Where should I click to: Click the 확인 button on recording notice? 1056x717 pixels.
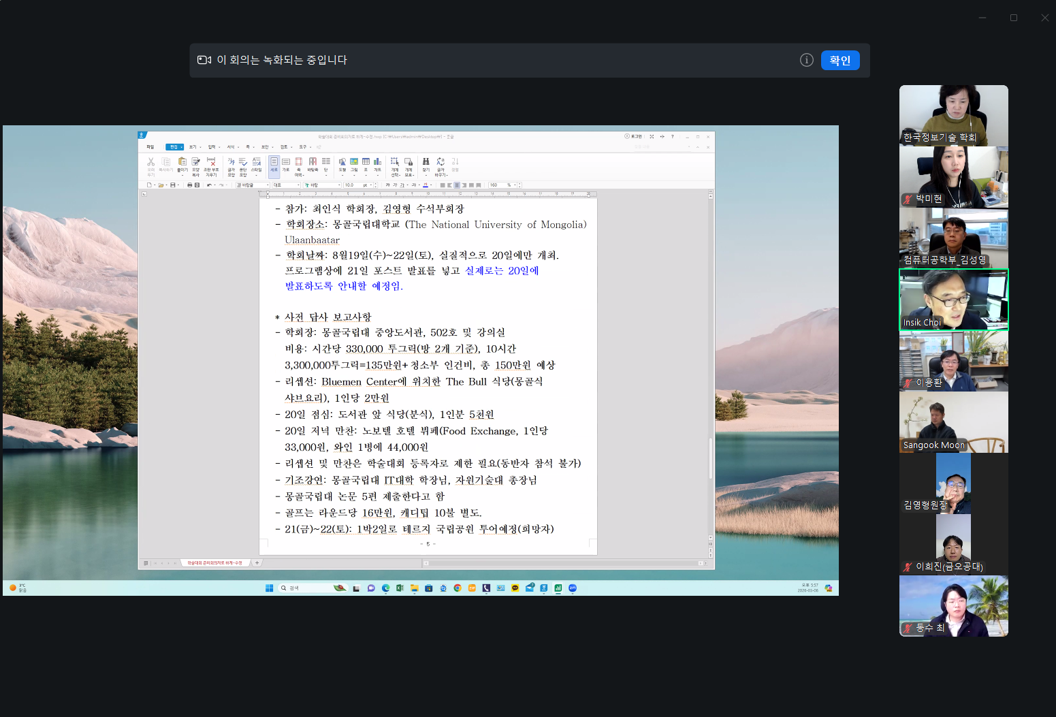pyautogui.click(x=839, y=61)
